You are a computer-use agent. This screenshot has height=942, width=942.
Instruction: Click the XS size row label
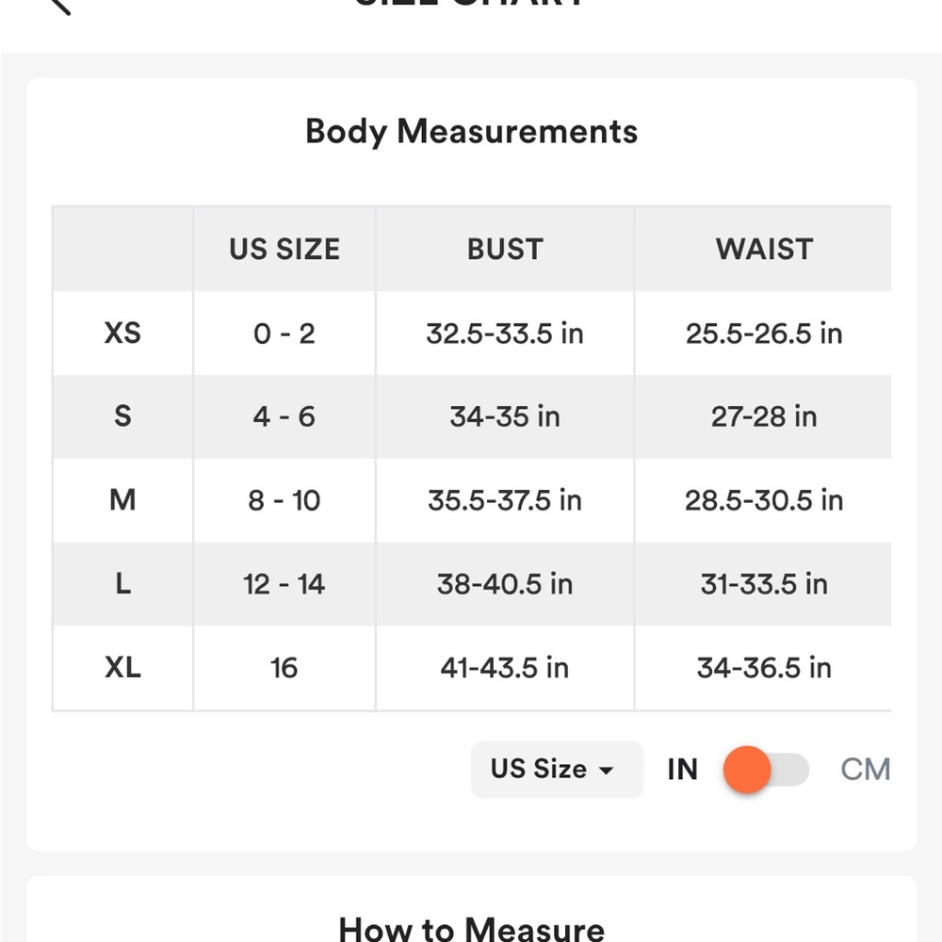click(122, 333)
